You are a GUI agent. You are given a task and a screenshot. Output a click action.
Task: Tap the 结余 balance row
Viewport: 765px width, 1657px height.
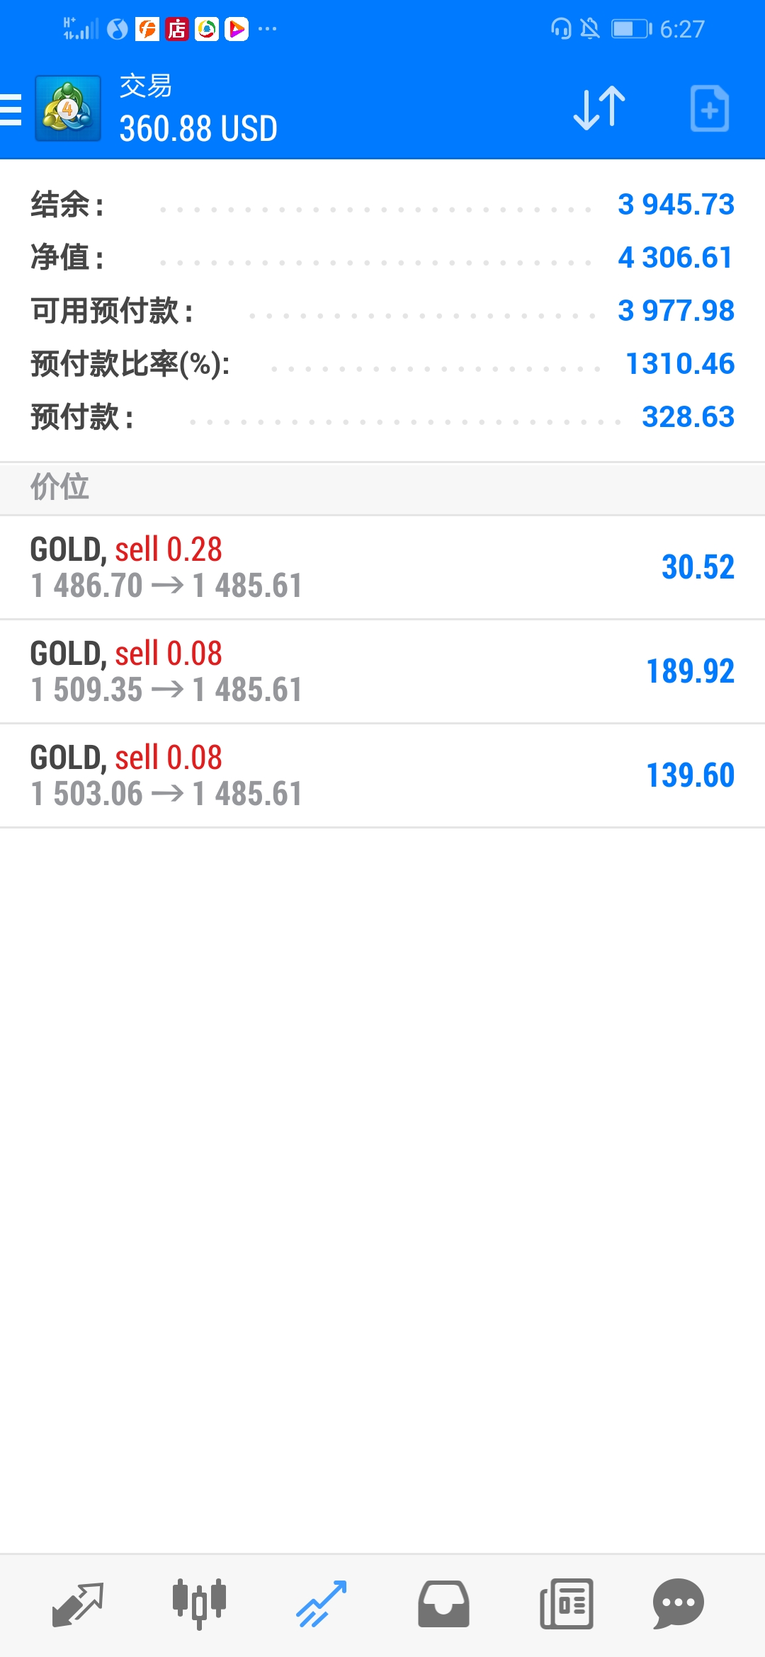pyautogui.click(x=382, y=205)
